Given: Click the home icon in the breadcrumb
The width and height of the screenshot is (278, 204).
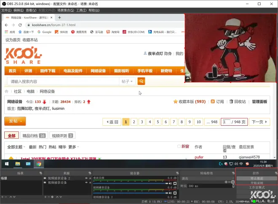Looking at the screenshot, I should point(7,91).
